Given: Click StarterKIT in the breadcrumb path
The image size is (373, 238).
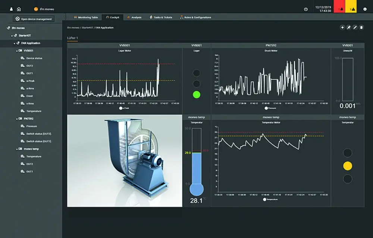Looking at the screenshot, I should pos(88,28).
